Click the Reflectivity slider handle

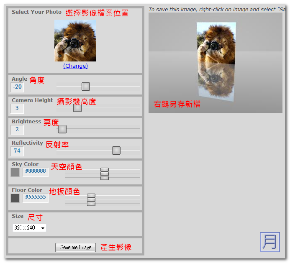(x=116, y=151)
